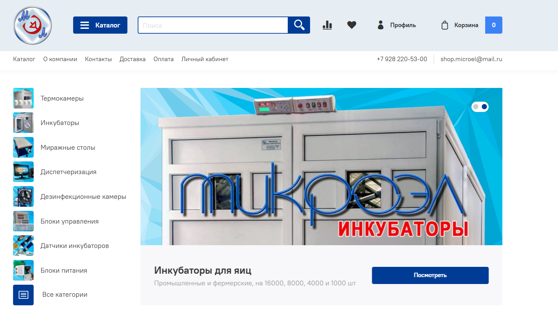Click the cart counter showing 0
558x329 pixels.
coord(494,25)
